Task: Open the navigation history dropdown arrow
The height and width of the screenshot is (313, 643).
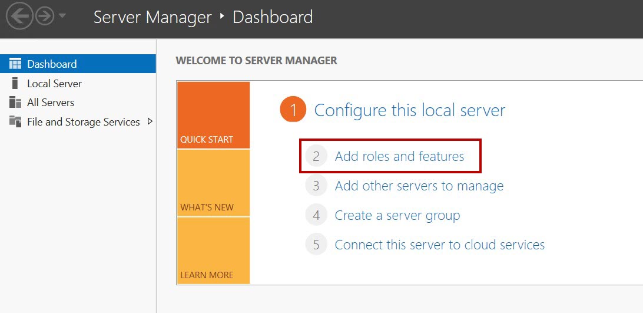Action: [x=62, y=16]
